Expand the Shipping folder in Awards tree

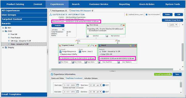click(x=3, y=48)
